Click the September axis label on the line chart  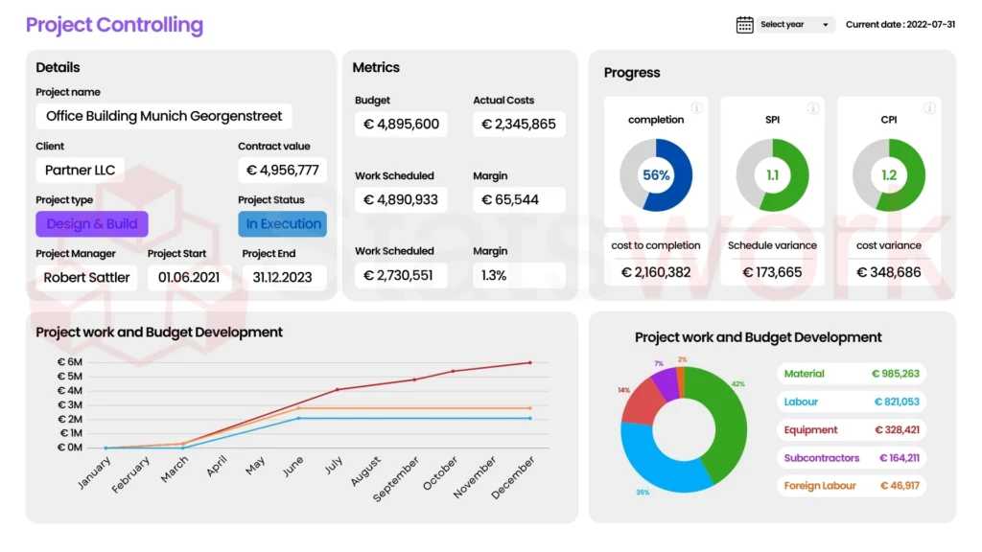pos(396,479)
